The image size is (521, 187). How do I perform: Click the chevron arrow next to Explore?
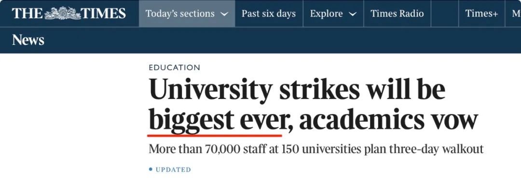coord(353,14)
